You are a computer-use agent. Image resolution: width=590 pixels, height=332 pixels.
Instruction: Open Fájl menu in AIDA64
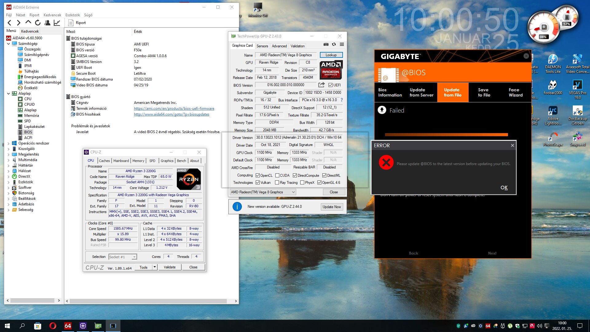tap(9, 15)
